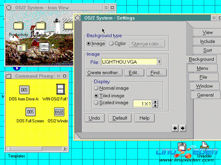Switch to the General notebook tab

click(205, 95)
